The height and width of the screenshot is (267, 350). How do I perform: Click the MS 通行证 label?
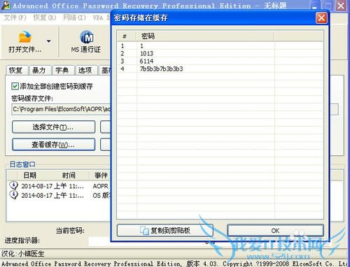coord(86,50)
